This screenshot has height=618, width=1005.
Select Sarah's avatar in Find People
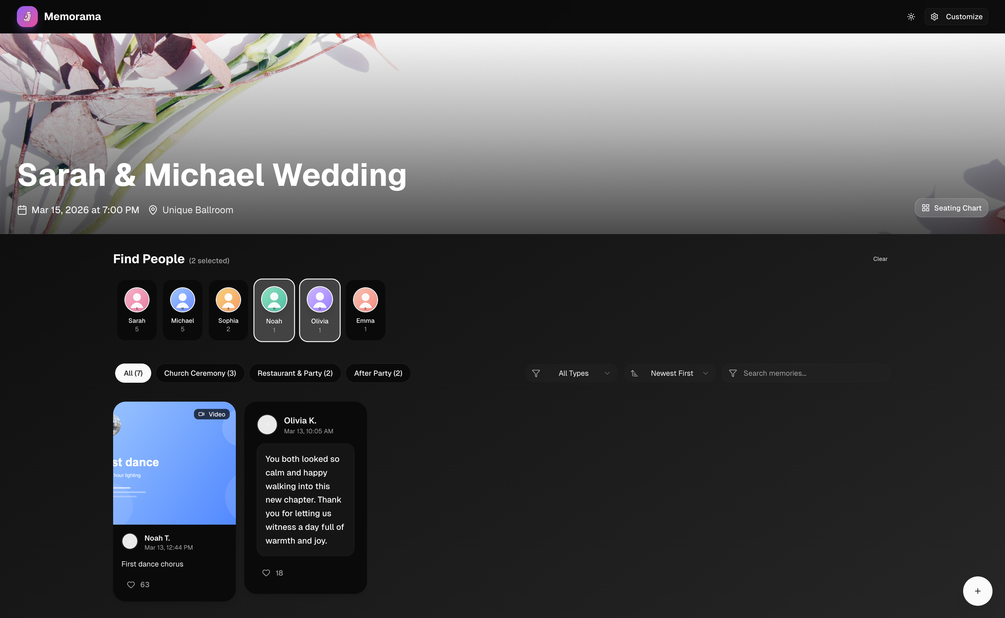coord(137,310)
